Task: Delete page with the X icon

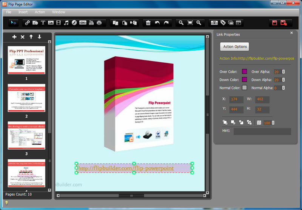Action: click(x=23, y=37)
